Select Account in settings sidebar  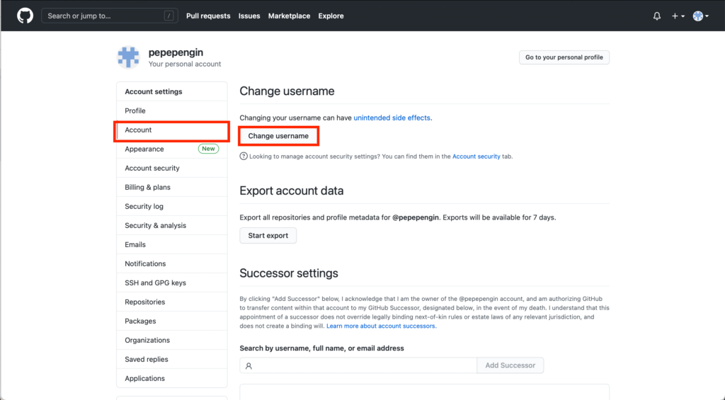point(172,130)
